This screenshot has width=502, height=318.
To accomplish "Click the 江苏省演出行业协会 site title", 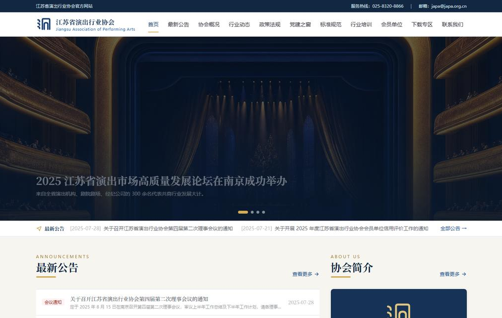I will pyautogui.click(x=85, y=22).
